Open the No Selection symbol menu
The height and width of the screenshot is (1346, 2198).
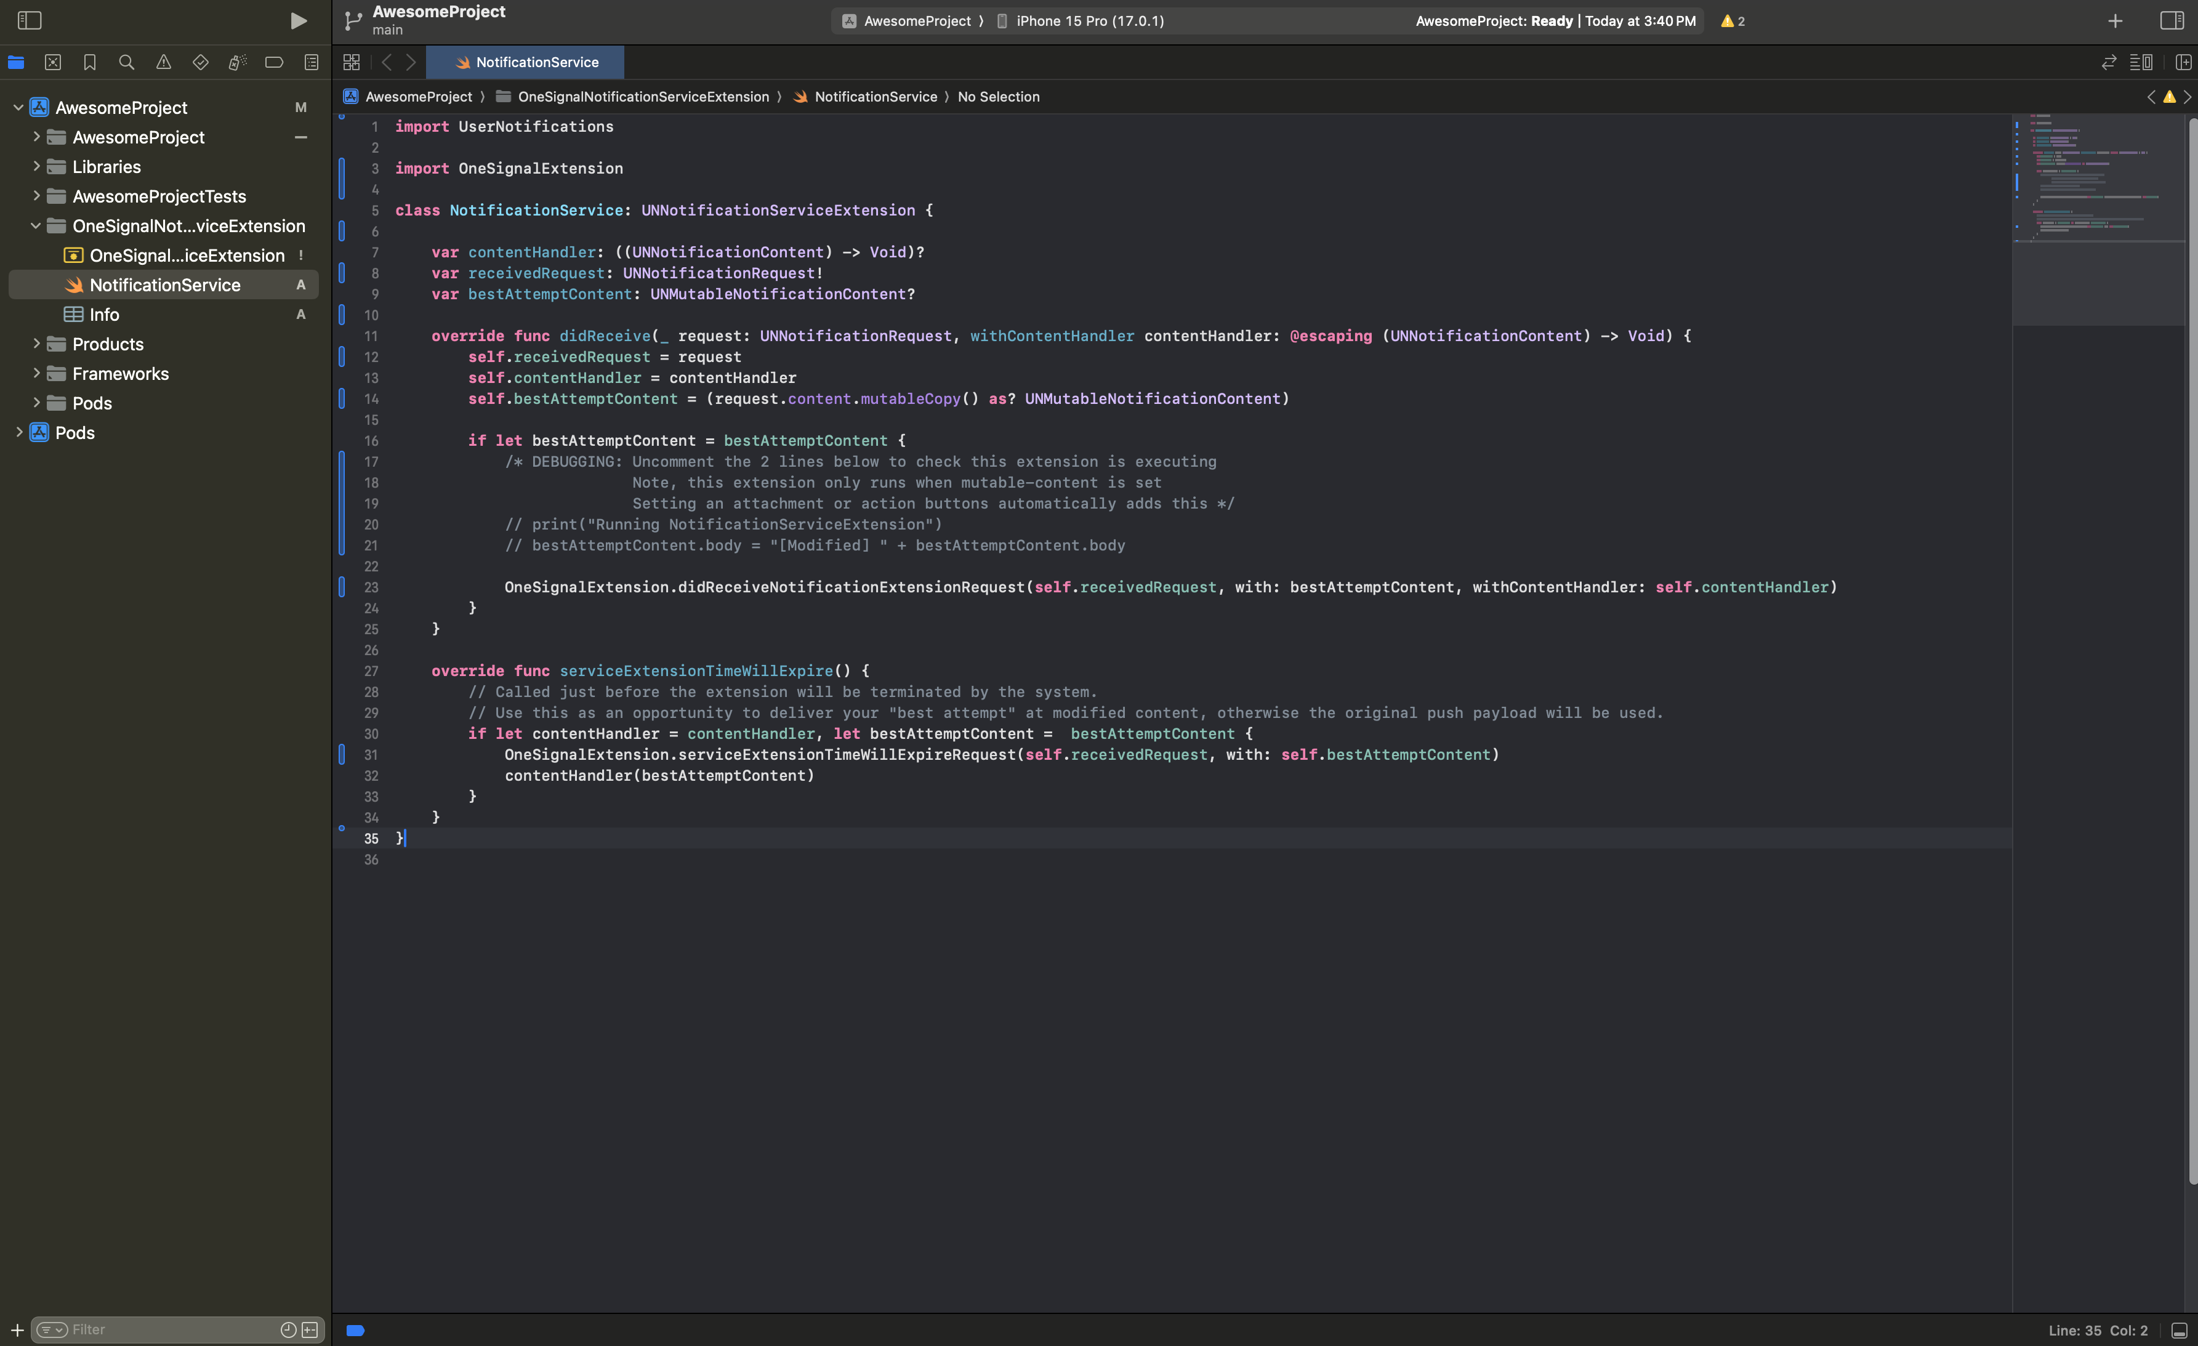pyautogui.click(x=998, y=96)
